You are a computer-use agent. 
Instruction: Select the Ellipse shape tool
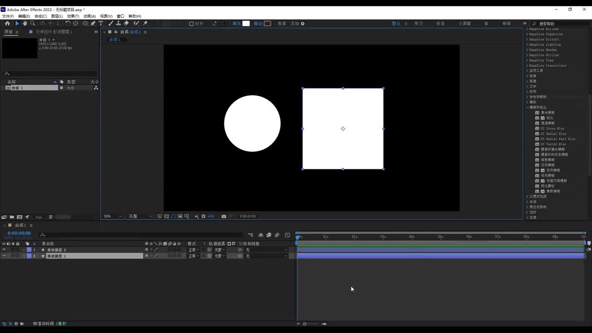(x=86, y=23)
